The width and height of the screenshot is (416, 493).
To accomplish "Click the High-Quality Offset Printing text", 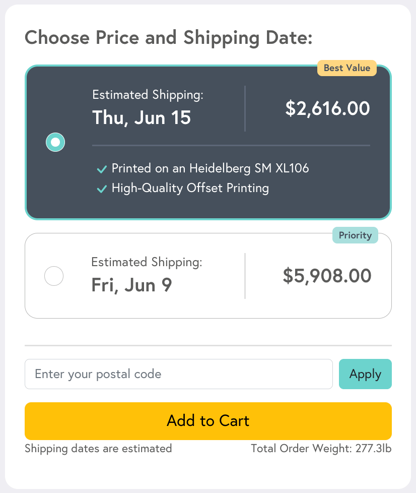I will pyautogui.click(x=190, y=188).
